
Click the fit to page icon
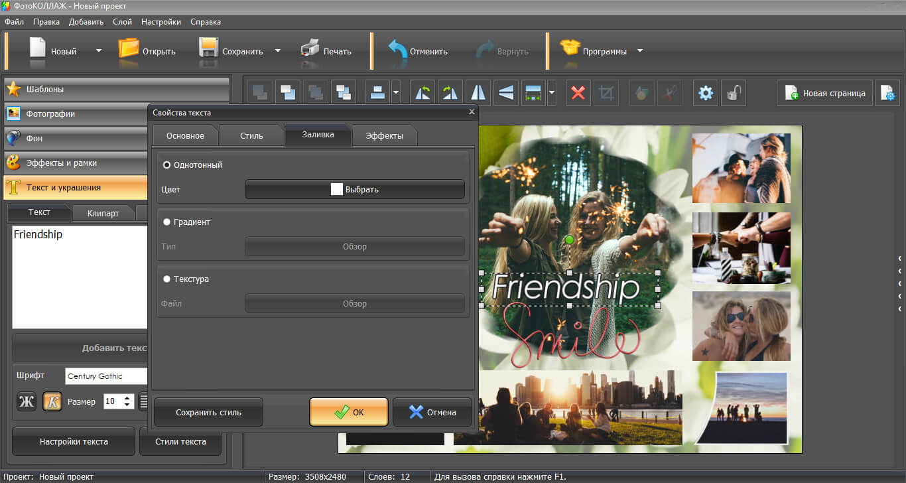click(533, 93)
